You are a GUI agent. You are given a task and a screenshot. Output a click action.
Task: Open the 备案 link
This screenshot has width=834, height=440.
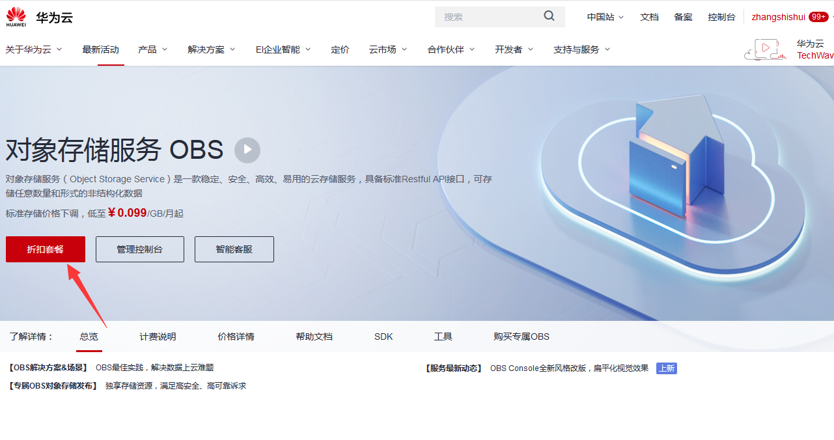tap(684, 17)
